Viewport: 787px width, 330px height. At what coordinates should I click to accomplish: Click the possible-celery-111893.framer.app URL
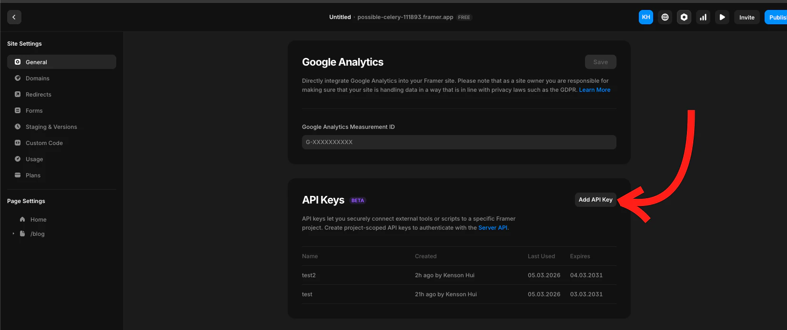[405, 17]
